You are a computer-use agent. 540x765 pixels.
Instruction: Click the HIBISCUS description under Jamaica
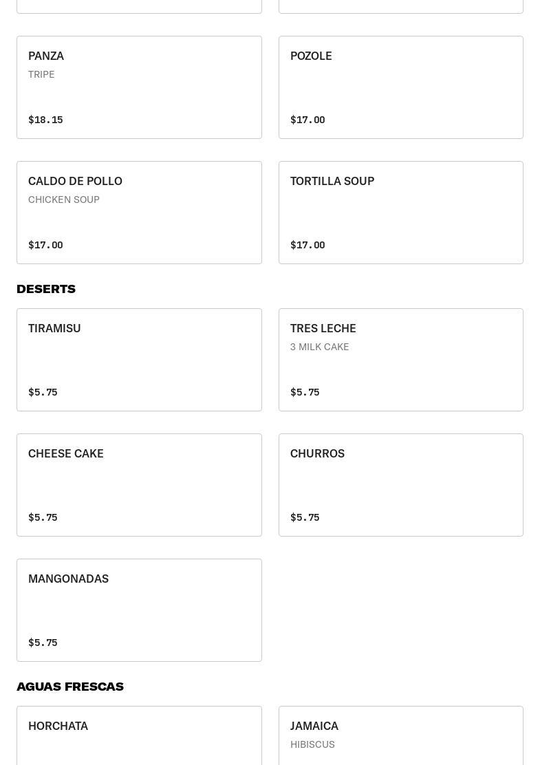312,744
